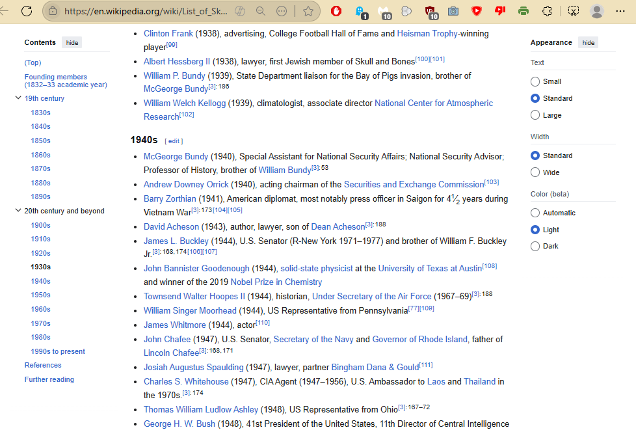The width and height of the screenshot is (636, 432).
Task: Open the Extensions puzzle-piece menu
Action: click(x=547, y=11)
